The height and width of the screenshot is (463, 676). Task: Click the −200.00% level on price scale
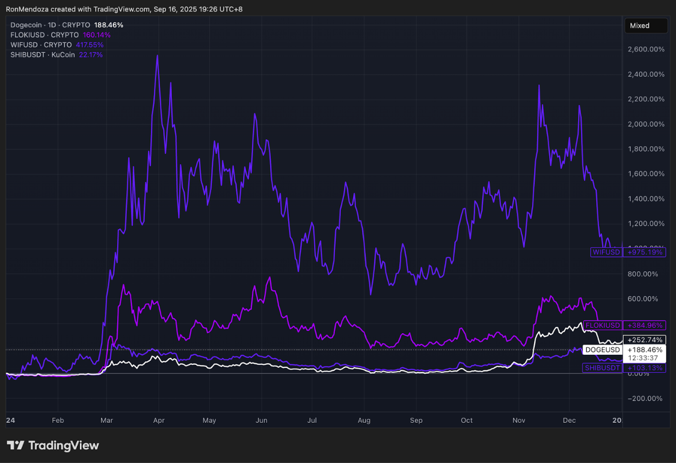tap(646, 399)
